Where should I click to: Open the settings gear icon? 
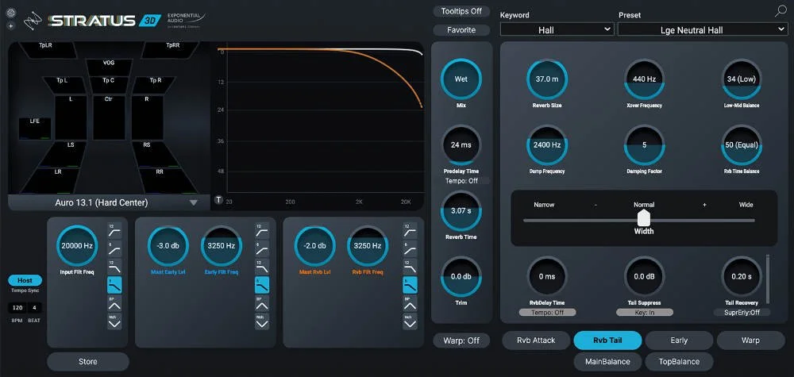[x=11, y=13]
